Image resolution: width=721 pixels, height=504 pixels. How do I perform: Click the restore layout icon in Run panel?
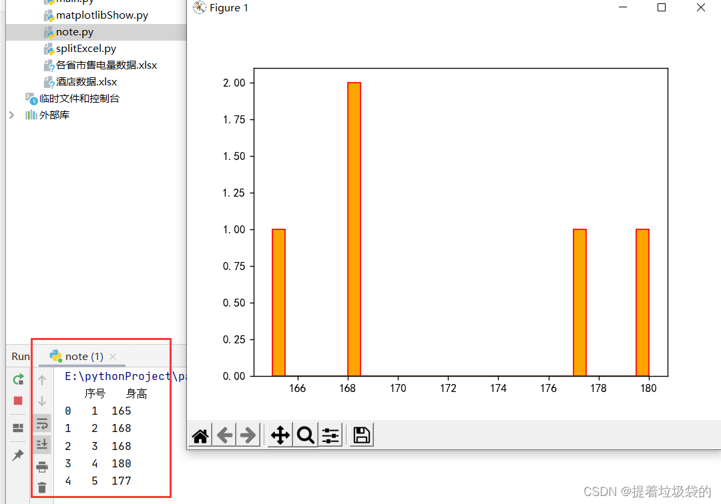pyautogui.click(x=18, y=428)
